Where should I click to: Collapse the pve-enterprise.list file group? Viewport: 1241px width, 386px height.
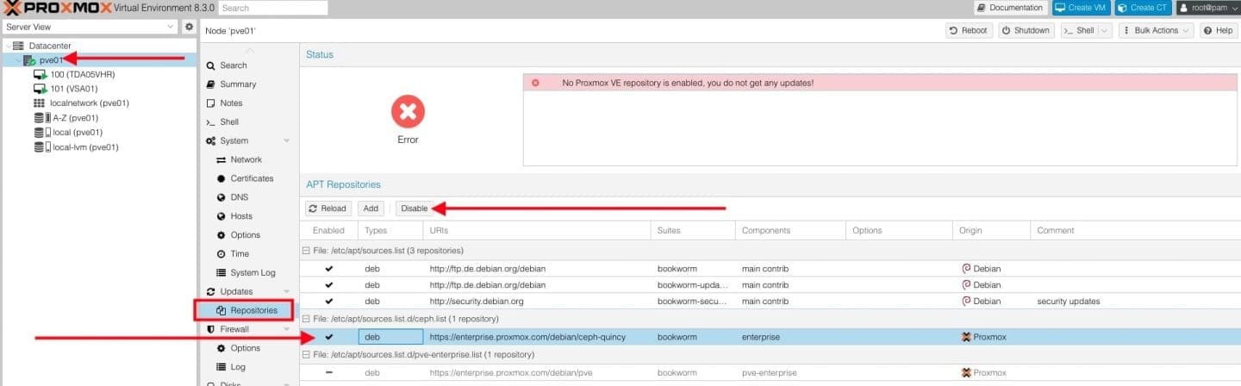pos(305,354)
